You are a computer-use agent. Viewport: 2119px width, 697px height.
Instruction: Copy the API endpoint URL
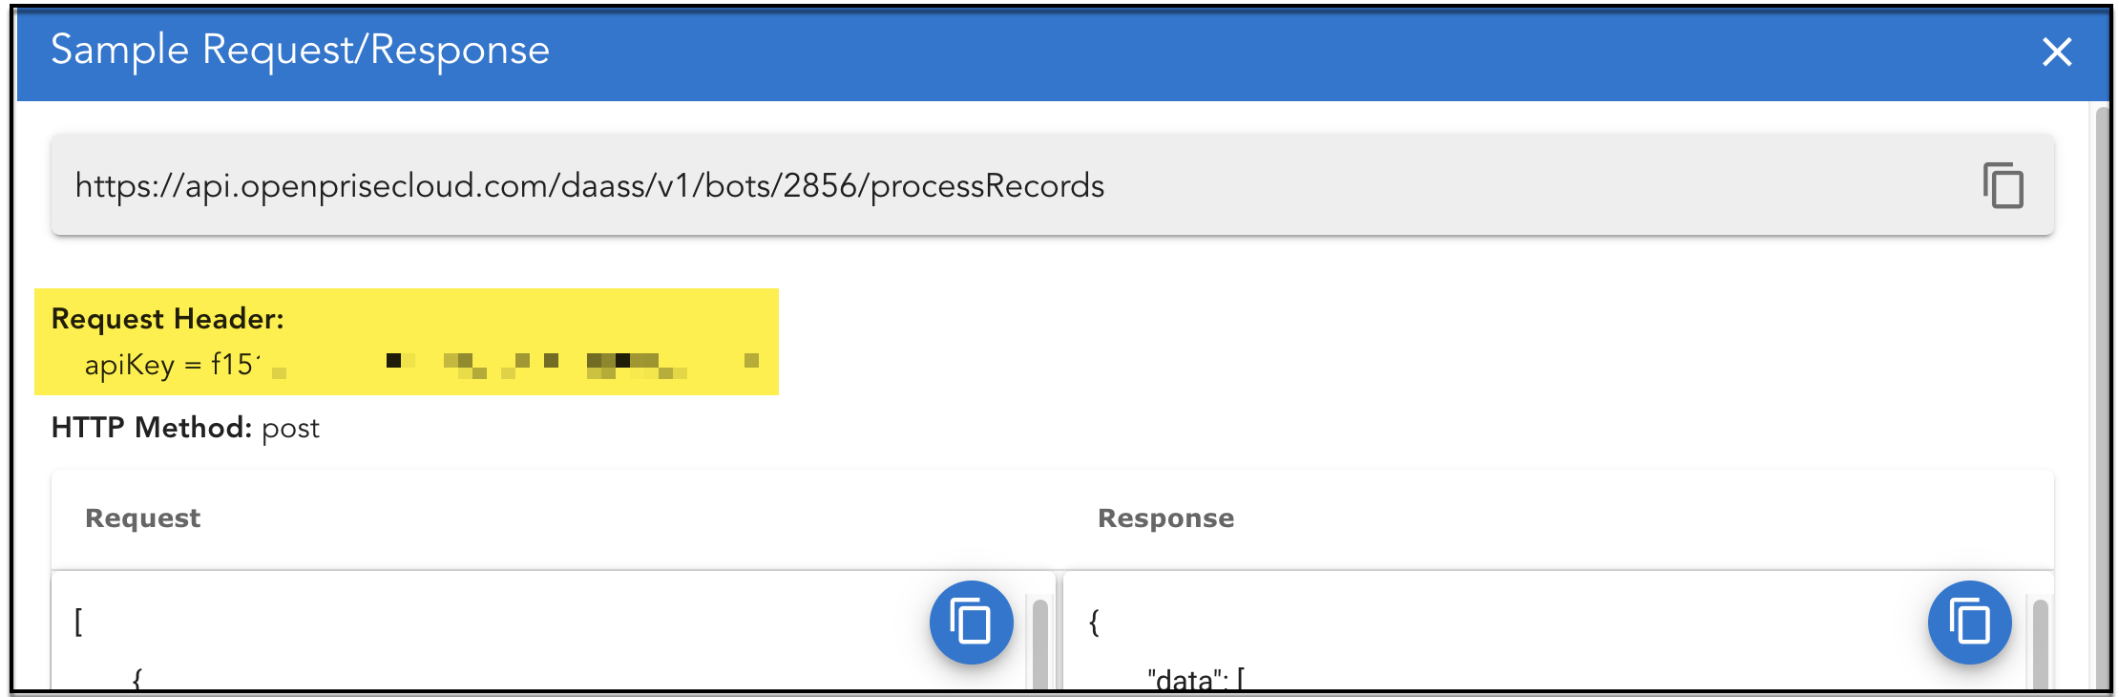[x=2003, y=185]
